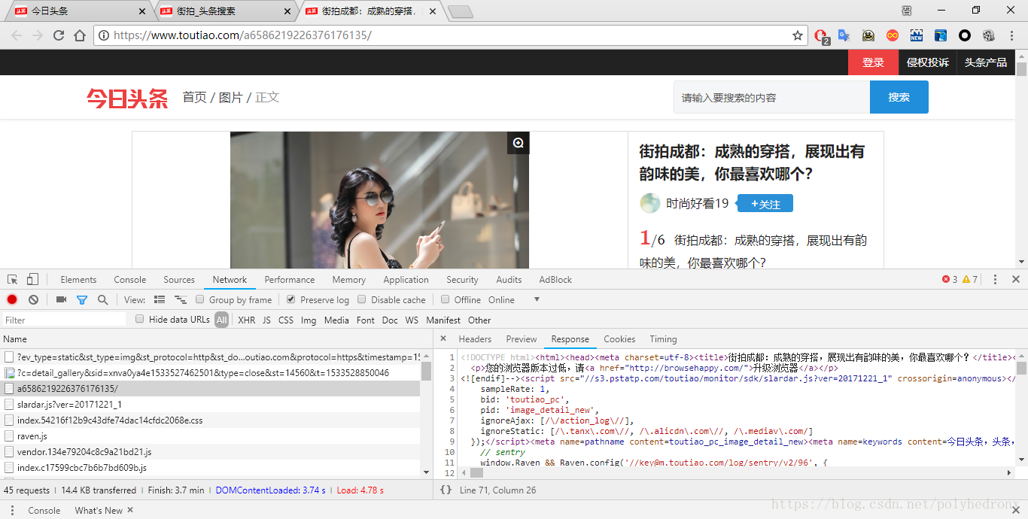View site info icon in address bar
The height and width of the screenshot is (519, 1028).
coord(104,35)
